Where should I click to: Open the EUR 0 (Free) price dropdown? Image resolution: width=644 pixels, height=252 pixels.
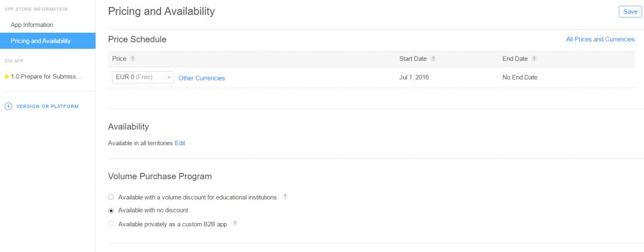pyautogui.click(x=137, y=77)
